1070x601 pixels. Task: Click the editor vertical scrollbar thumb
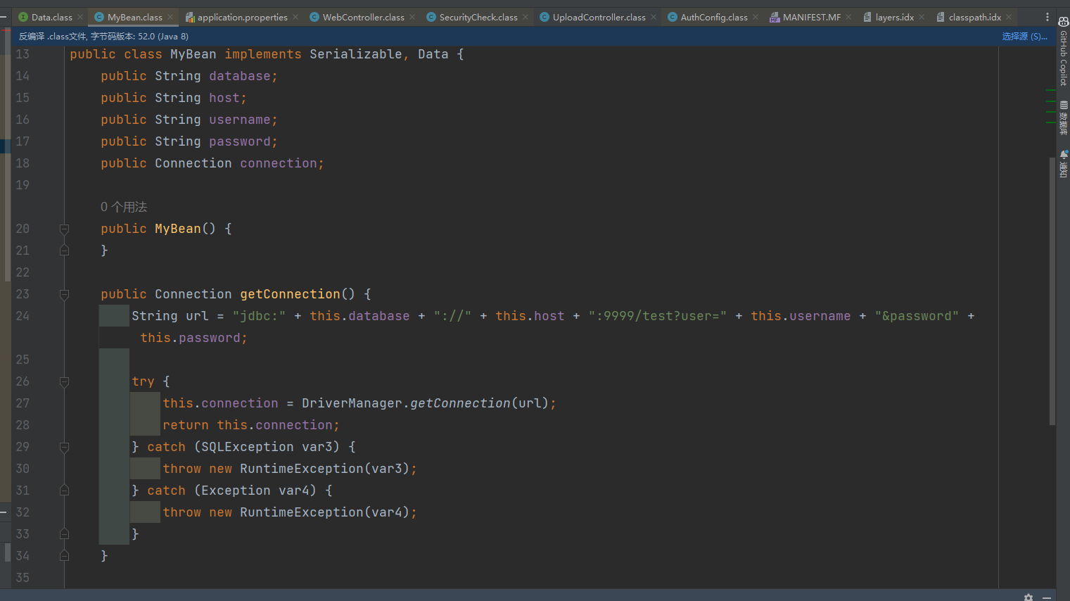point(1052,291)
